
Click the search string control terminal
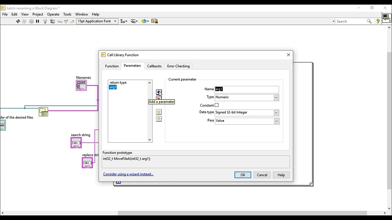point(76,143)
